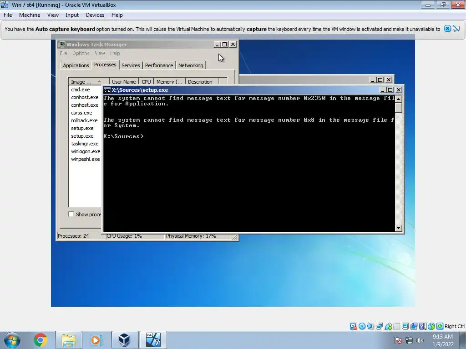Screen dimensions: 466x349
Task: Sort processes by Memory column
Action: click(169, 82)
